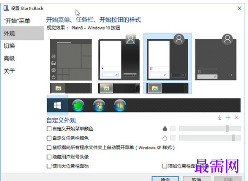Select the Windows 10 start button style
The height and width of the screenshot is (181, 248).
coord(57,105)
